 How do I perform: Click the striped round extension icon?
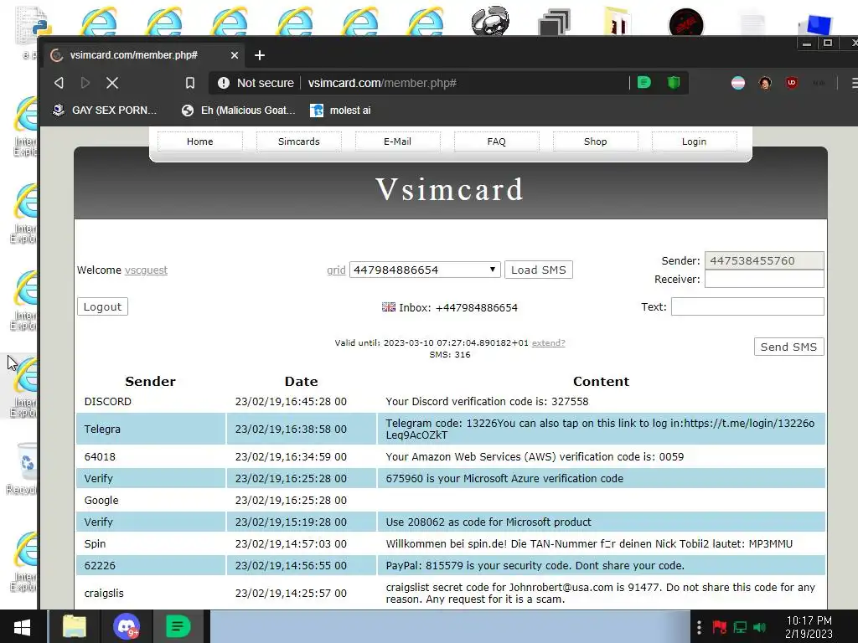click(x=738, y=83)
